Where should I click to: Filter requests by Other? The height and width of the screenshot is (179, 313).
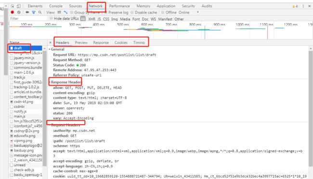click(179, 19)
